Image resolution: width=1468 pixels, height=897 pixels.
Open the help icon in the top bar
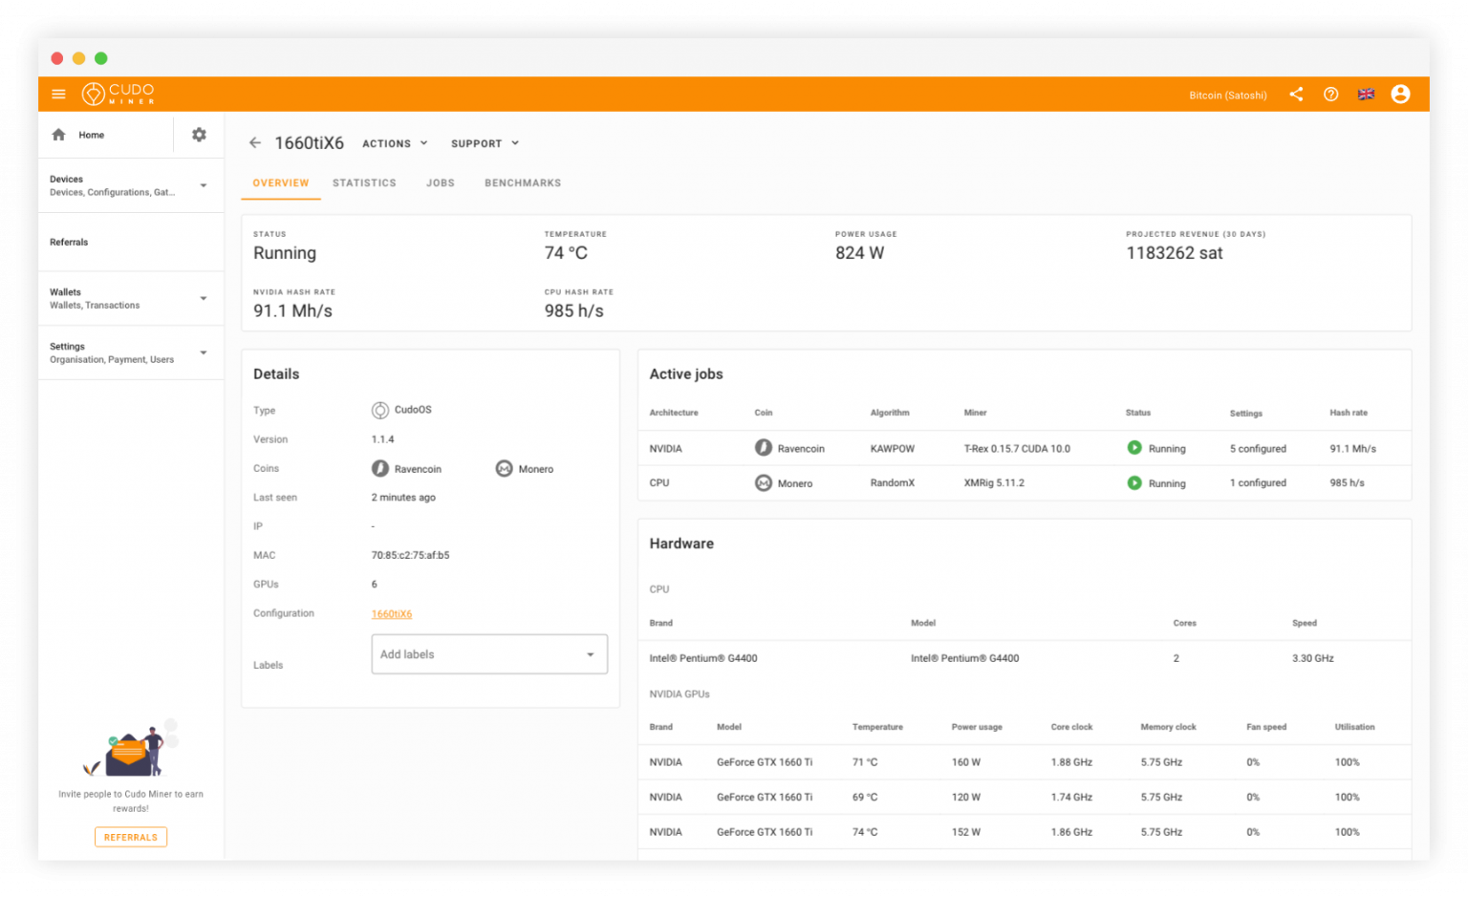tap(1330, 94)
